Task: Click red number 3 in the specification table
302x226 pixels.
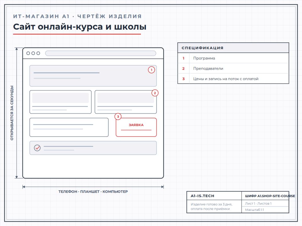Action: [x=183, y=79]
